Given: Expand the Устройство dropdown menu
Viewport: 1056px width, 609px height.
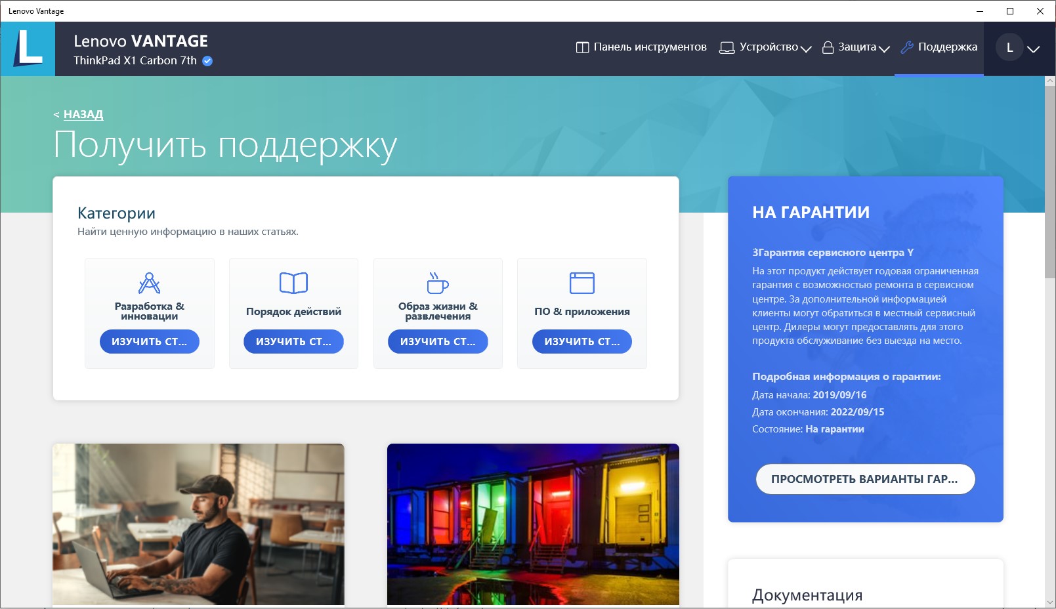Looking at the screenshot, I should coord(765,47).
